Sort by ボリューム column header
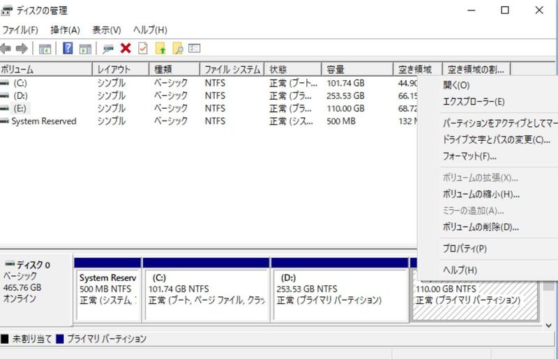The image size is (558, 359). (46, 69)
